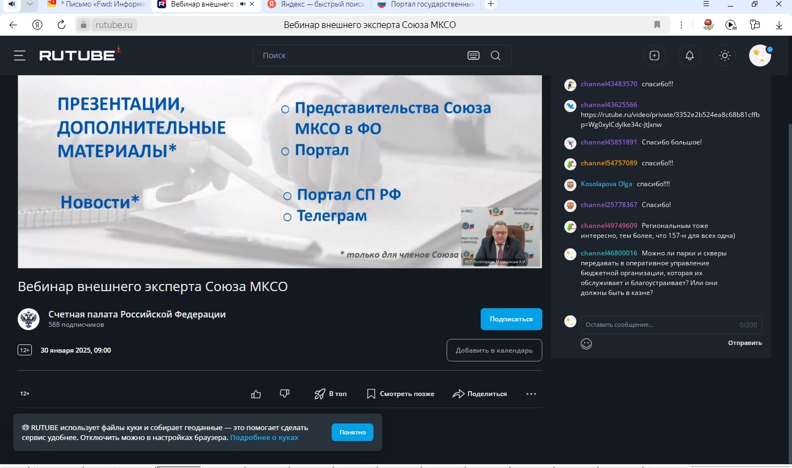The image size is (792, 468).
Task: Open more options three-dot menu under video
Action: [531, 394]
